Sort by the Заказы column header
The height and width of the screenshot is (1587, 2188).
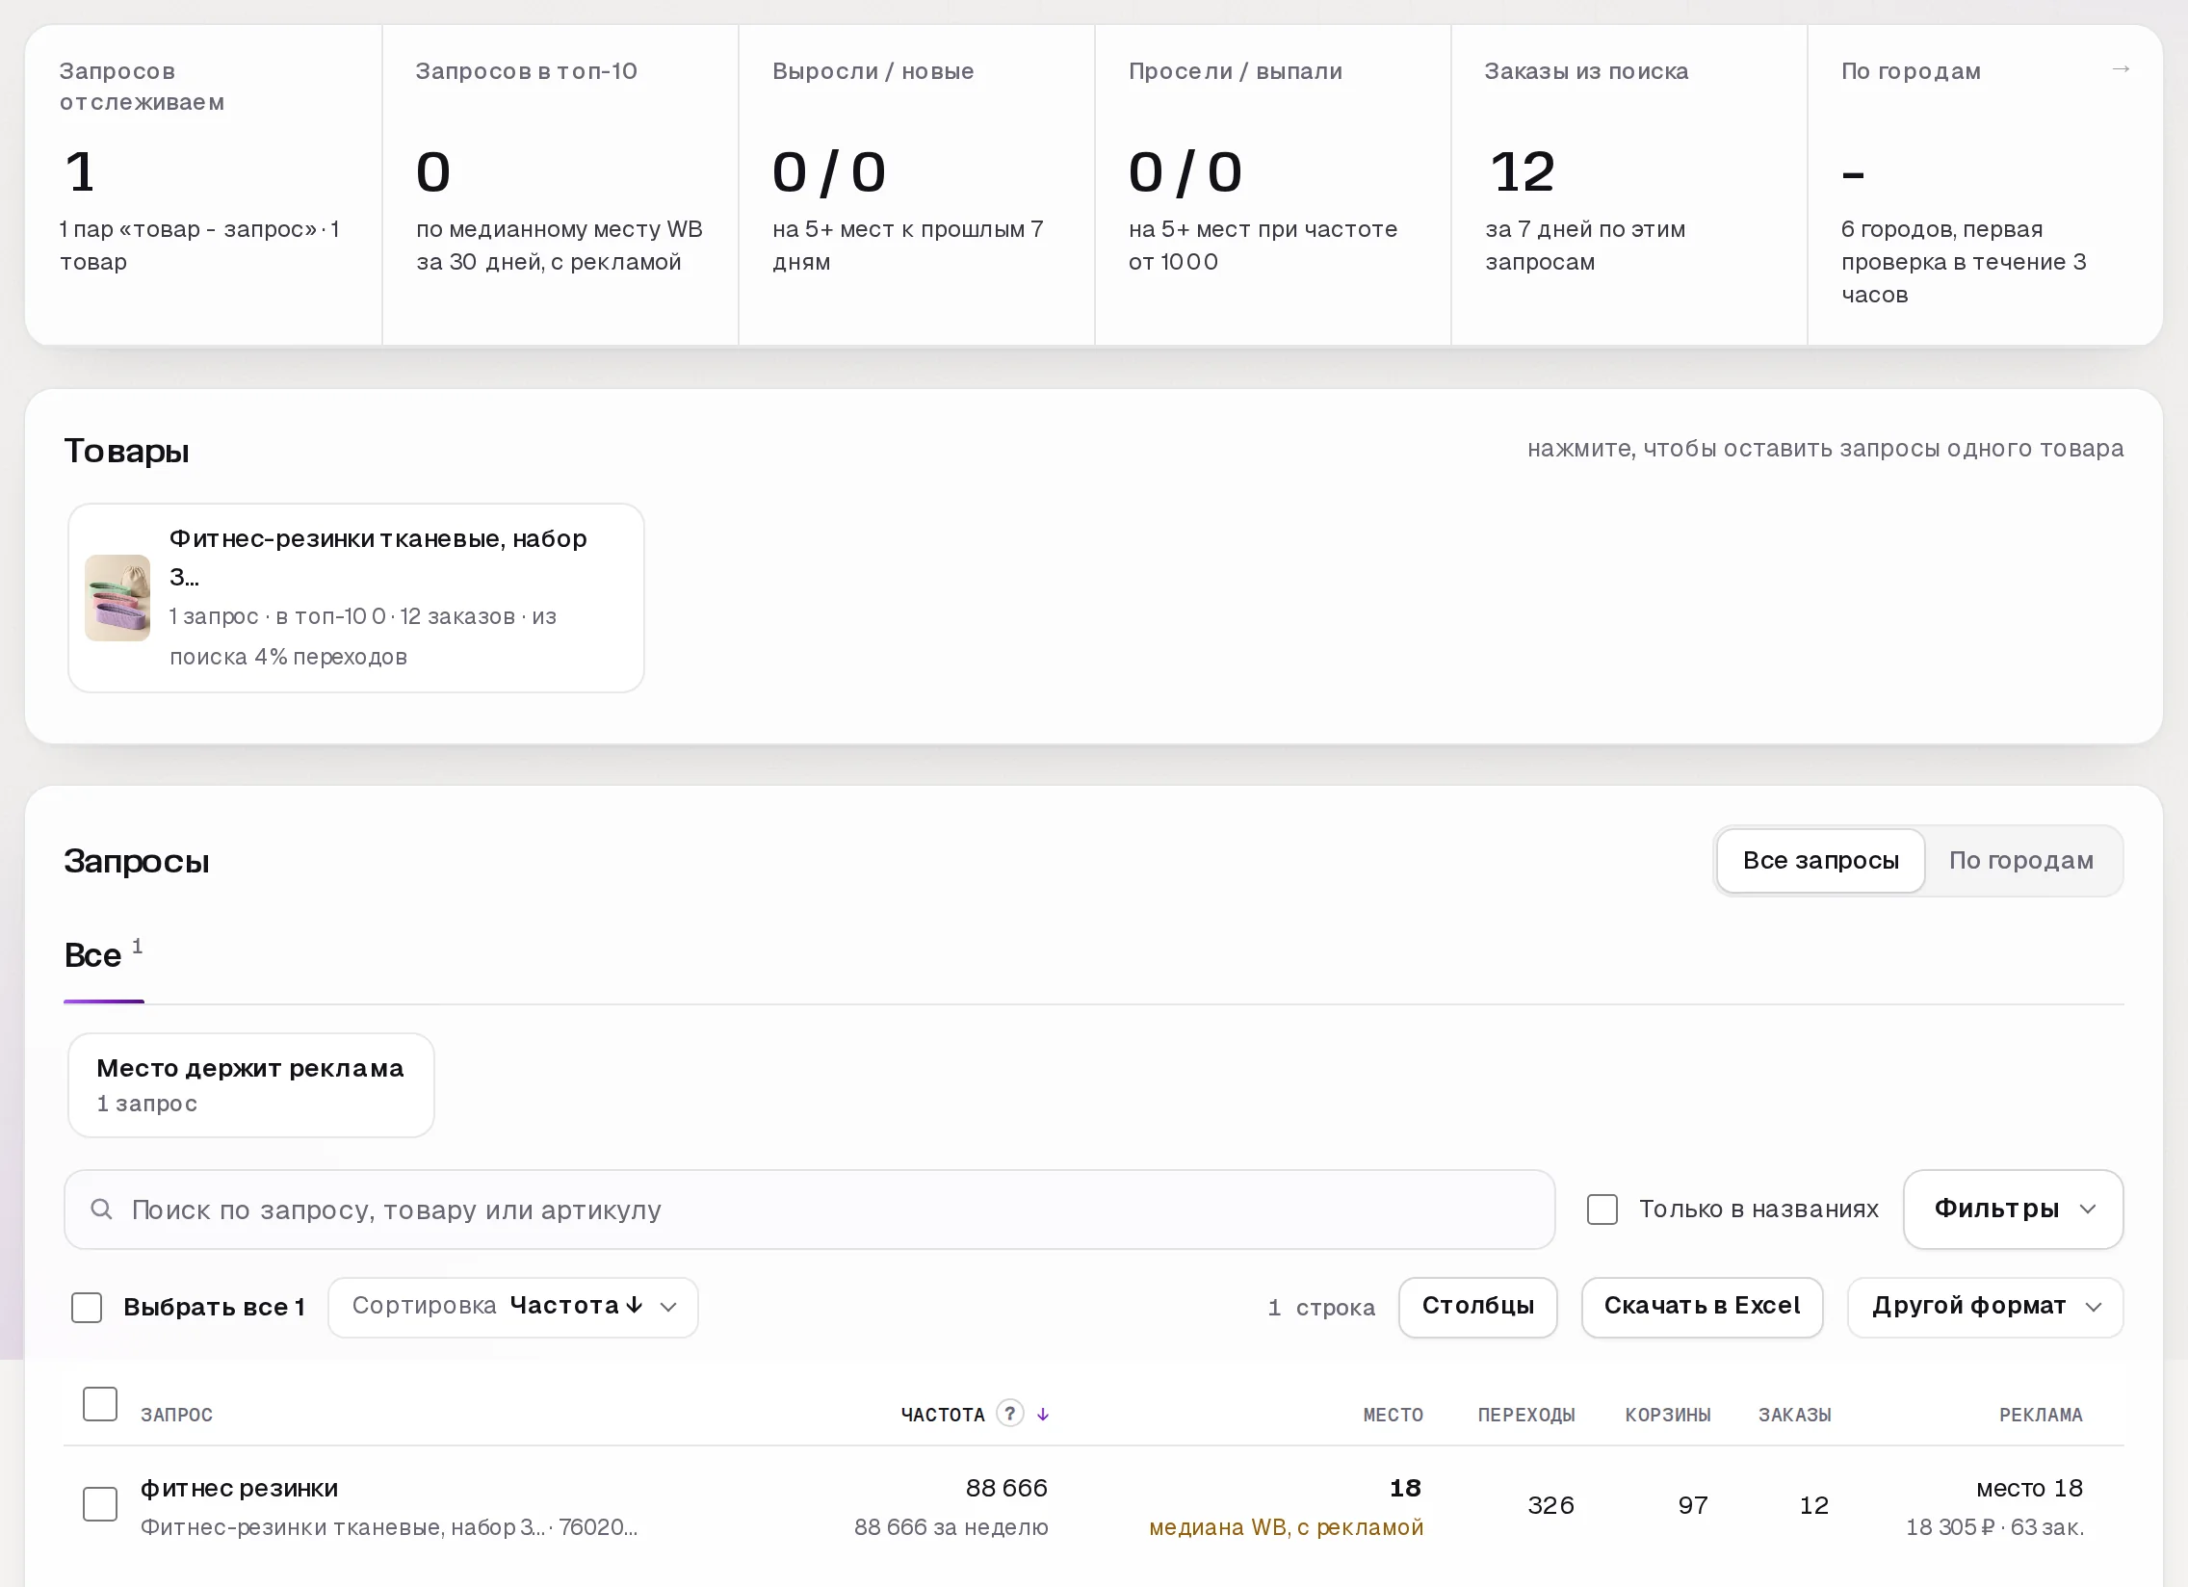(x=1794, y=1416)
